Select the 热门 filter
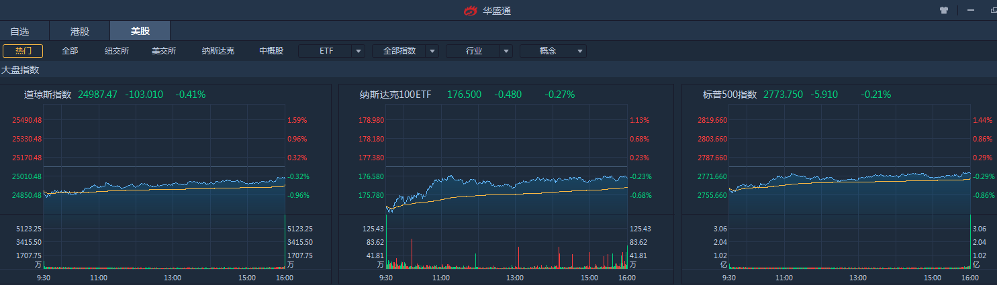The width and height of the screenshot is (997, 285). coord(23,51)
